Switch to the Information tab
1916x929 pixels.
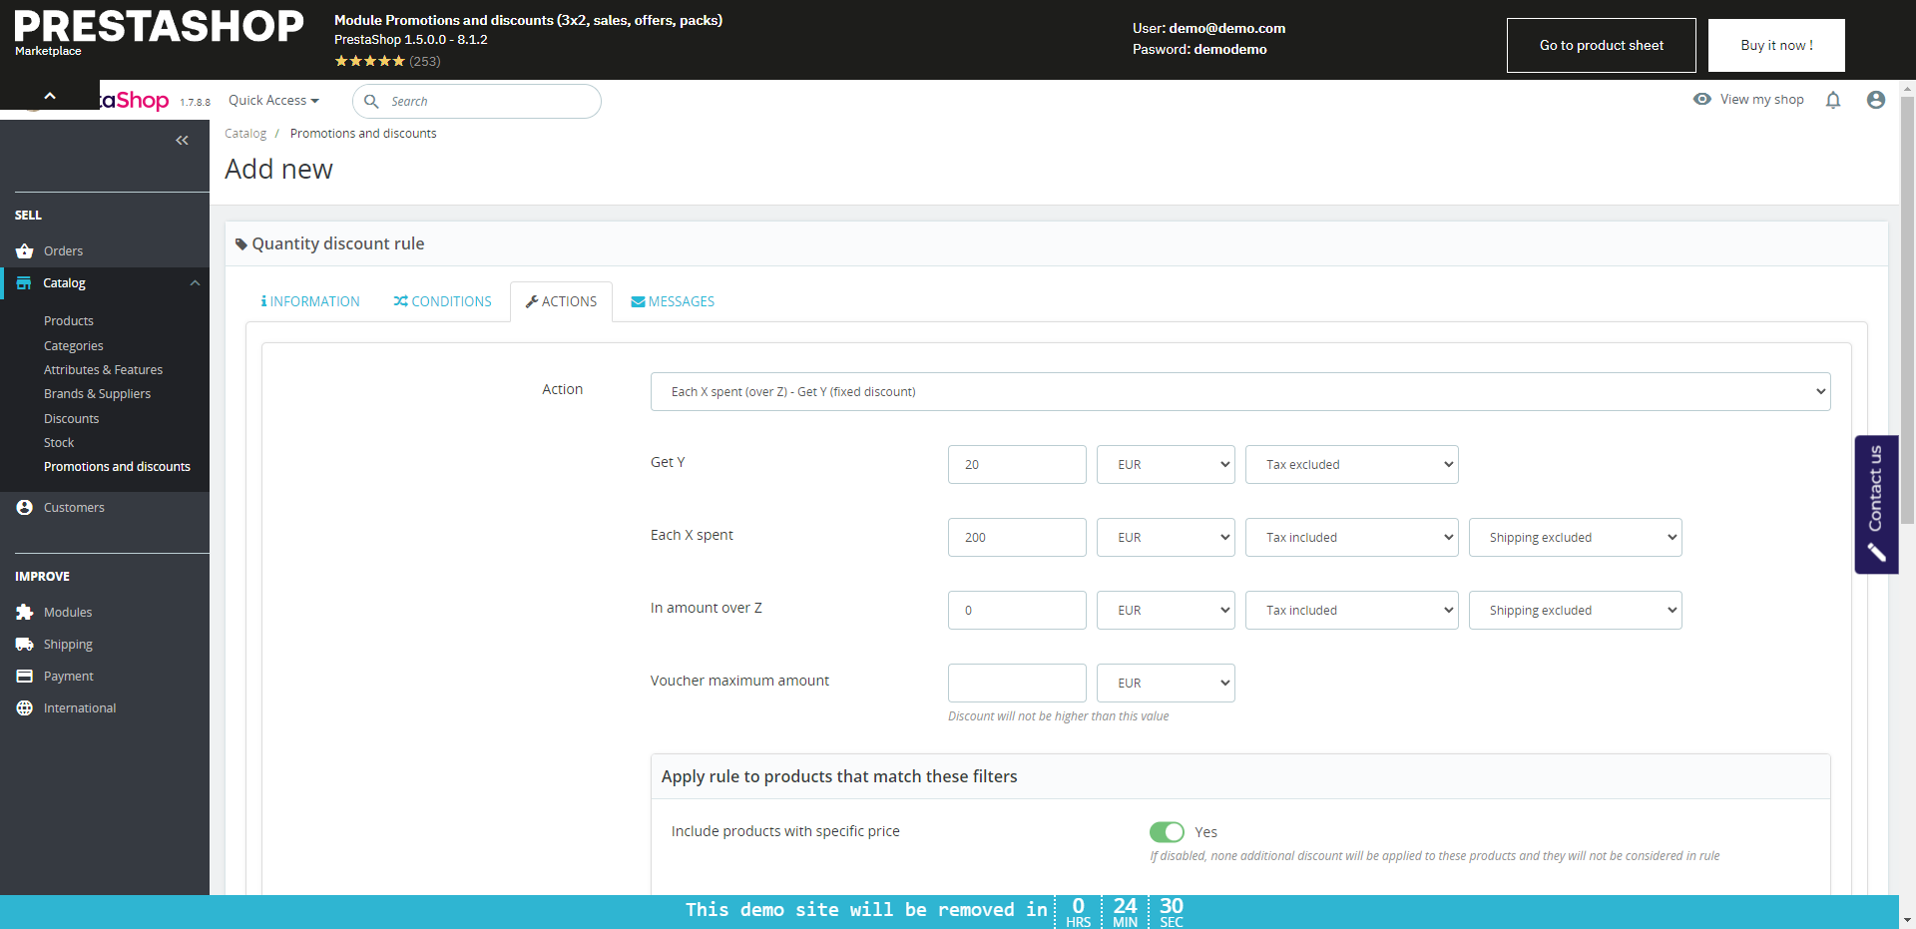coord(310,302)
